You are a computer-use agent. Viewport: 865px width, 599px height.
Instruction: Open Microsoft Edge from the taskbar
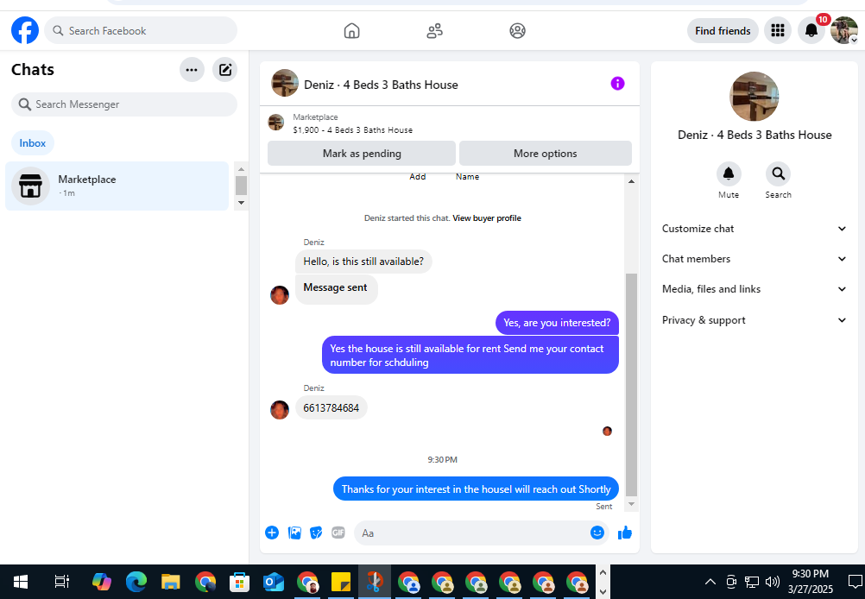136,582
